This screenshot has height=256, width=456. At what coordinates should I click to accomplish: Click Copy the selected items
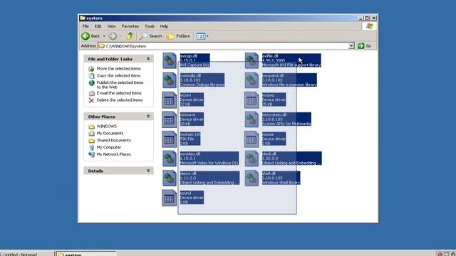(119, 75)
